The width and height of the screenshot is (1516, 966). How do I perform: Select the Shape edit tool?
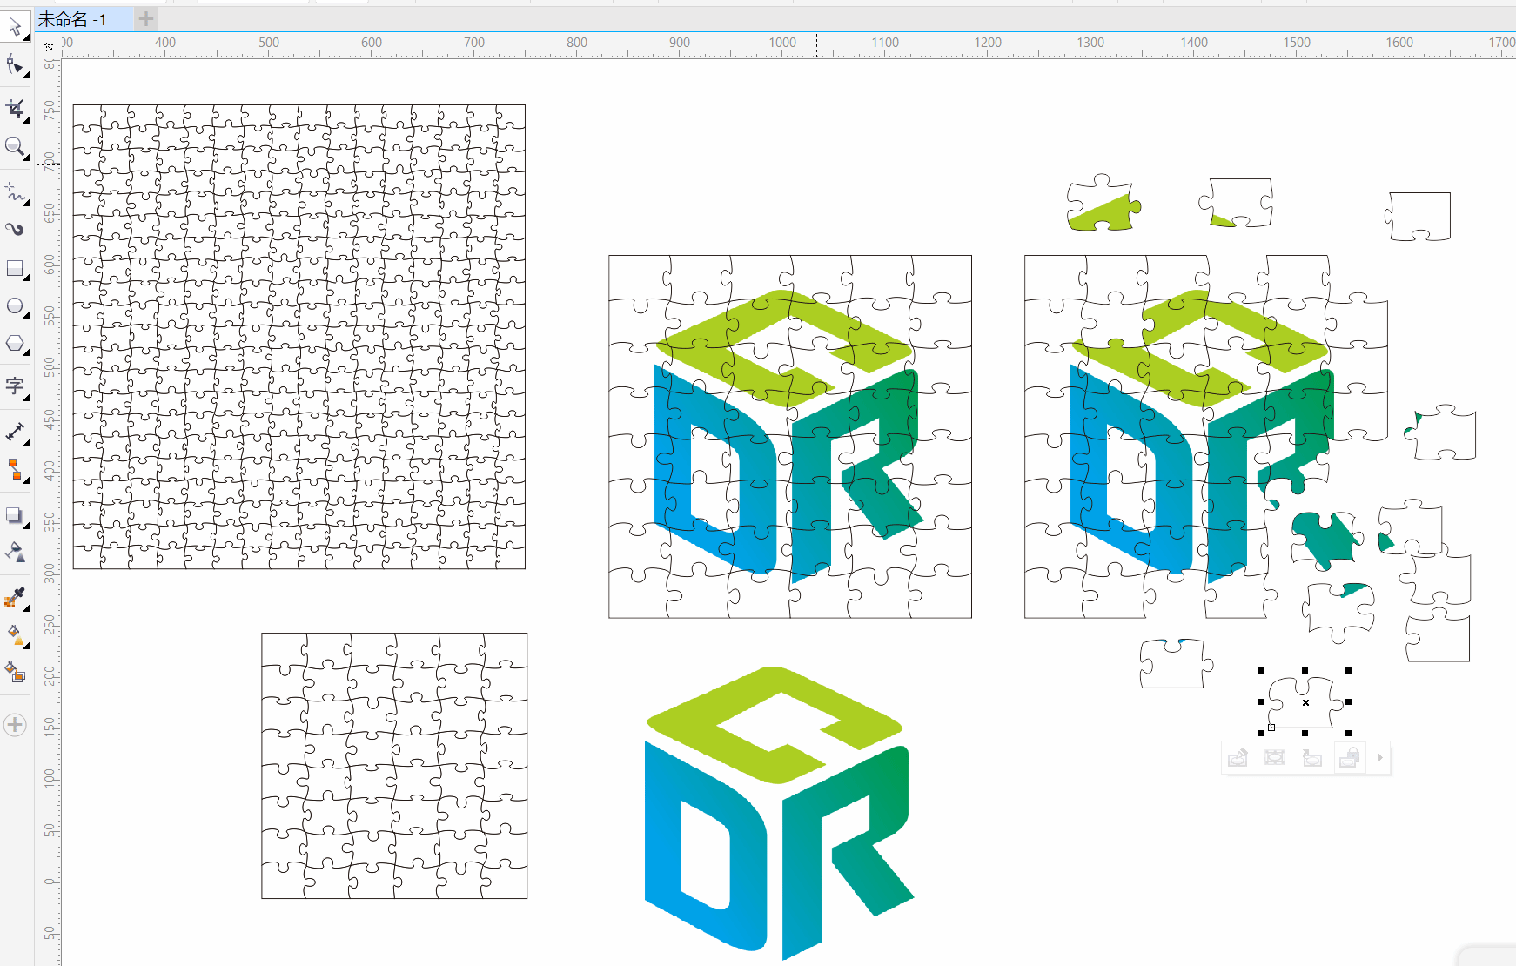coord(15,66)
